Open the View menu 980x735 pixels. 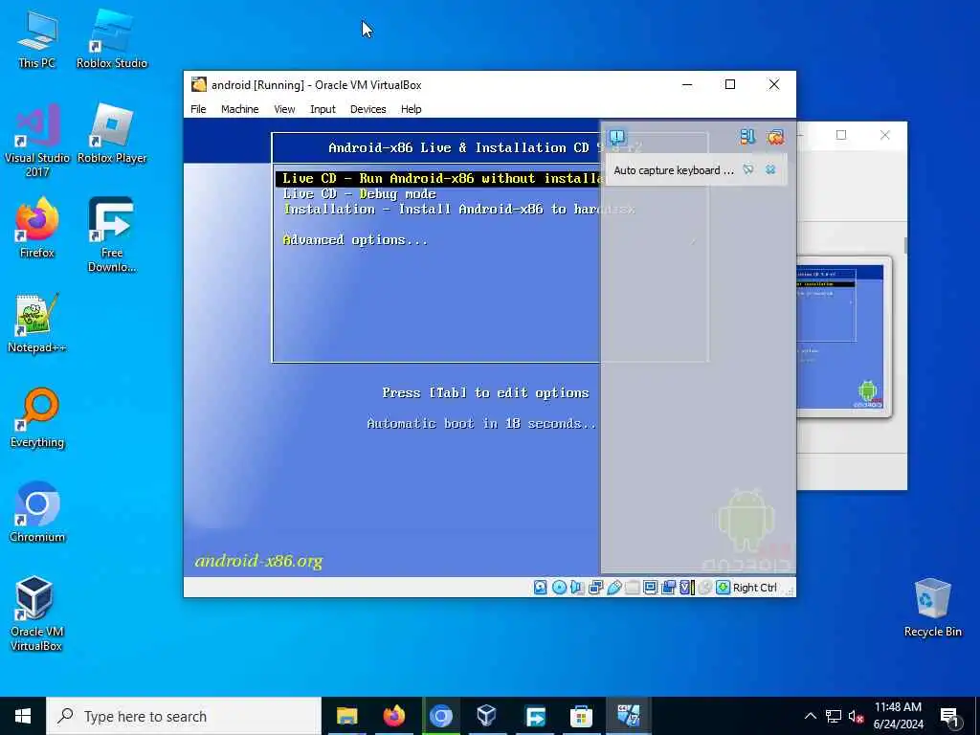click(x=284, y=109)
